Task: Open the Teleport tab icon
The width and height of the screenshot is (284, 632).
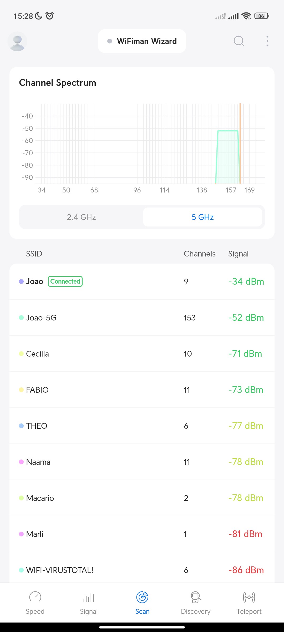Action: 249,597
